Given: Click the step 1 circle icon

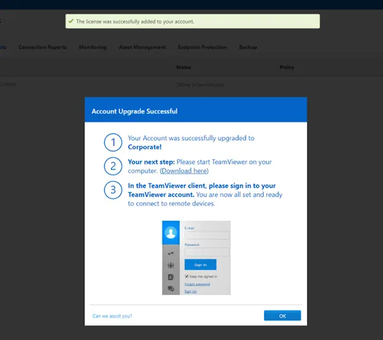Looking at the screenshot, I should 113,142.
